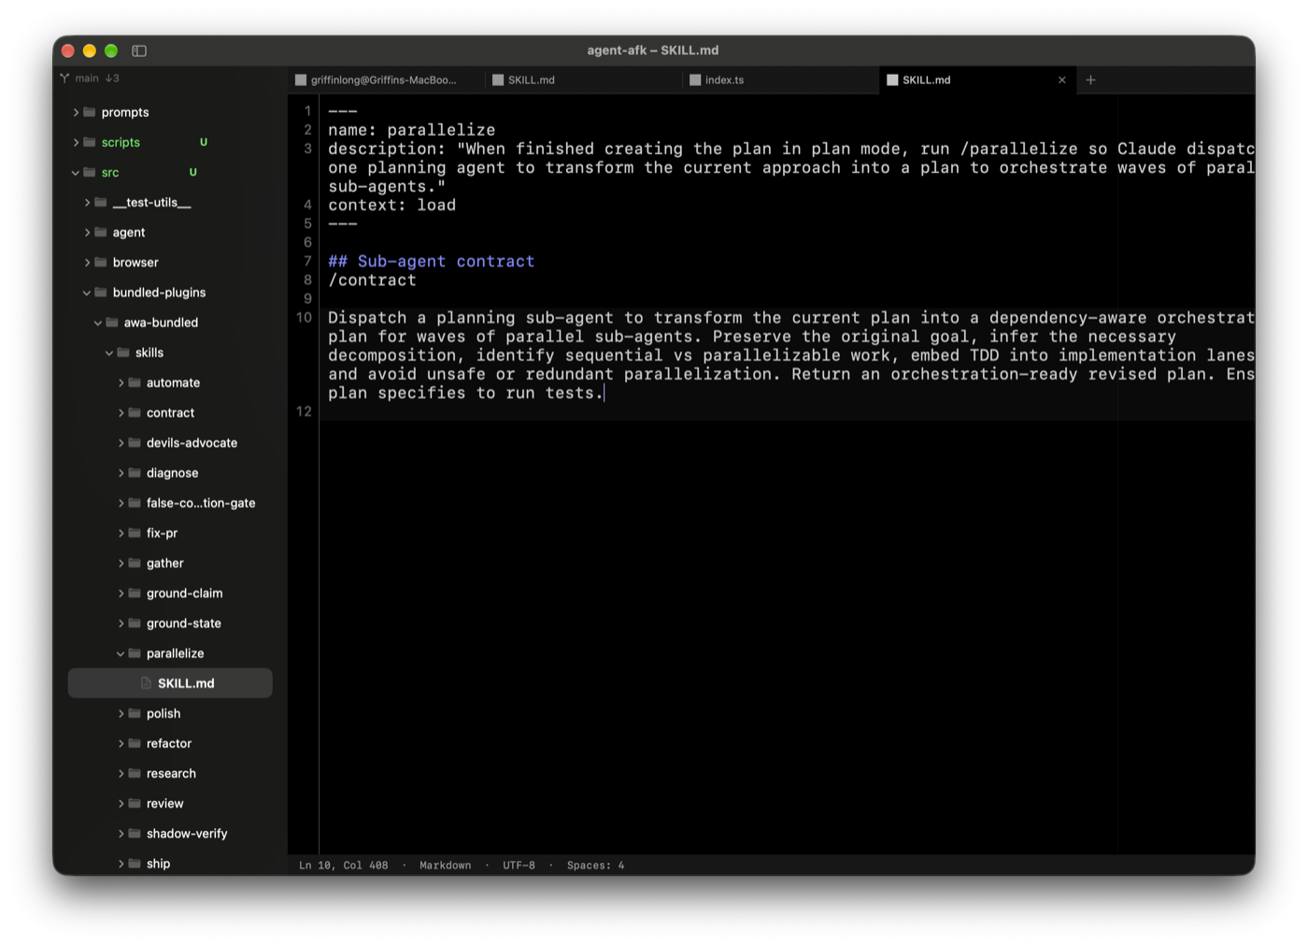1308x945 pixels.
Task: Click the skills folder icon
Action: 123,352
